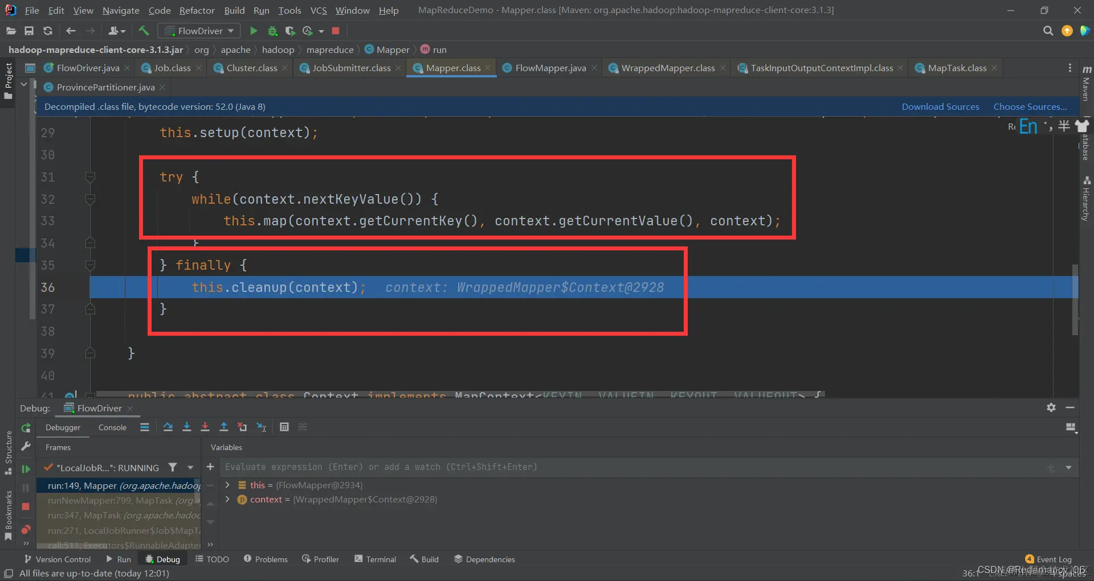
Task: Collapse fold marker at line 32
Action: [90, 199]
